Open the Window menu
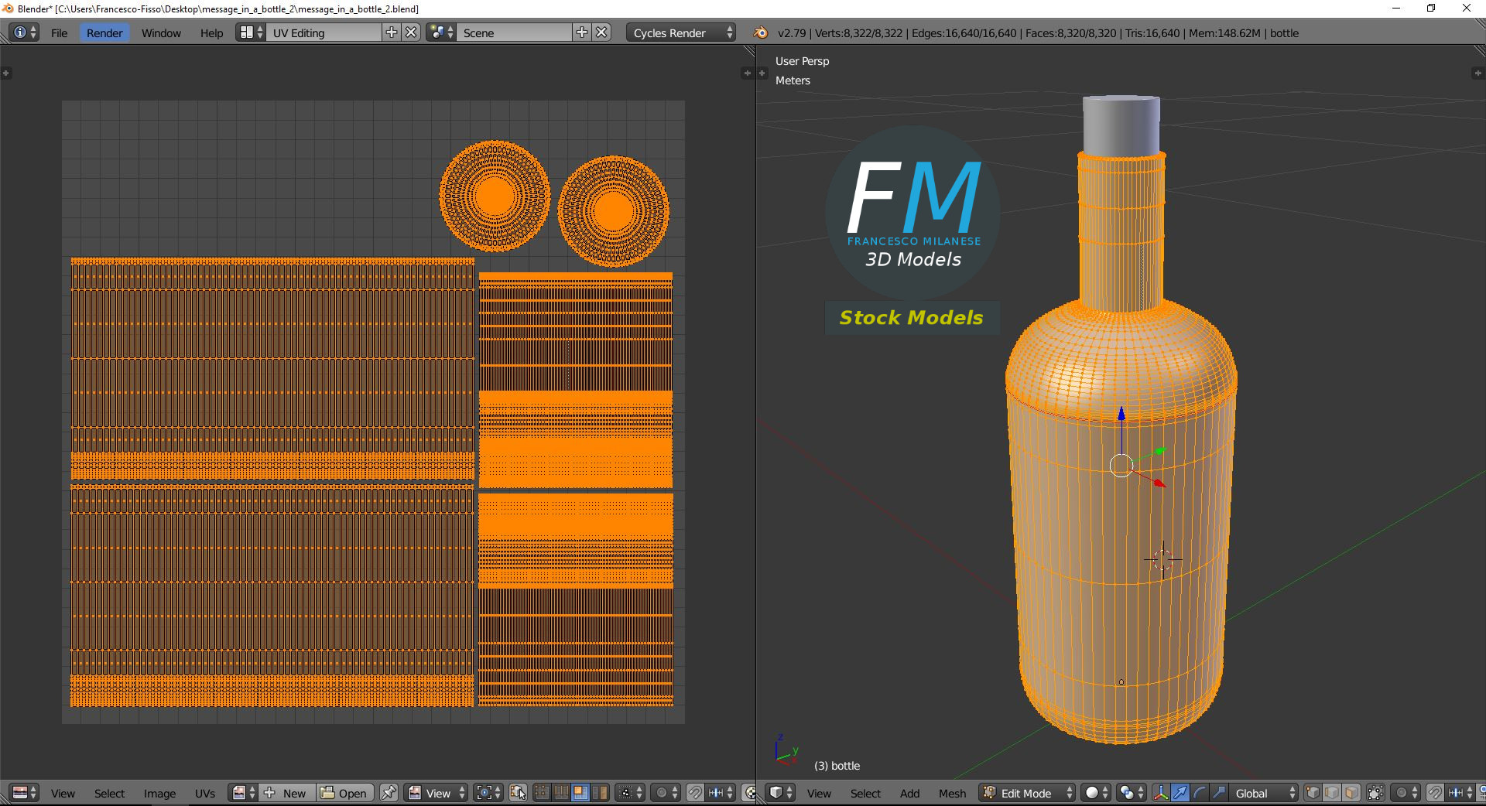The image size is (1486, 806). click(161, 33)
